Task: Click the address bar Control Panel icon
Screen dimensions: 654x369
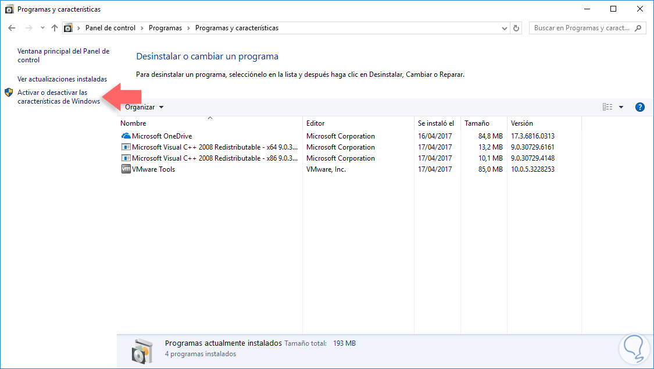Action: coord(68,28)
